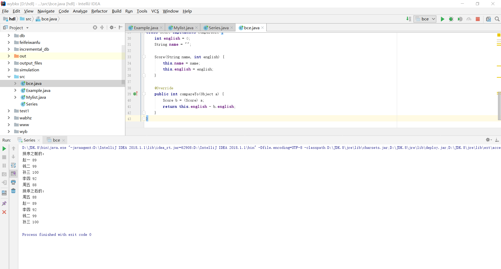501x269 pixels.
Task: Debug bce with the green bug icon
Action: [451, 19]
